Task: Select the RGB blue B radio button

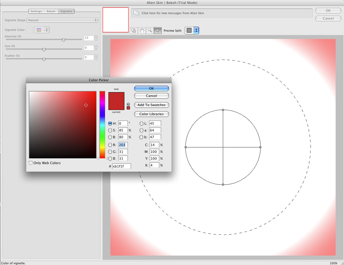Action: coord(110,158)
